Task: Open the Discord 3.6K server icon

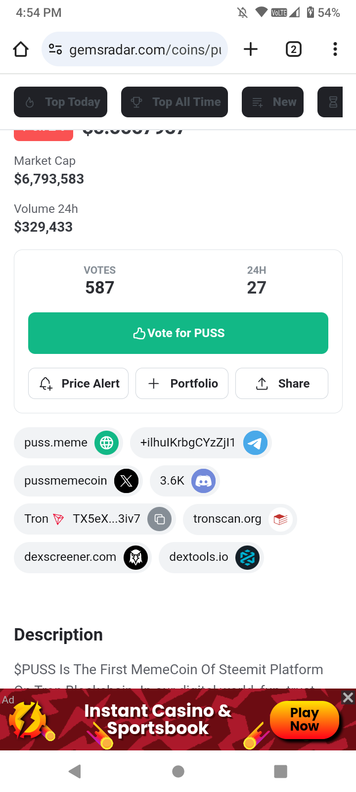Action: (x=203, y=481)
